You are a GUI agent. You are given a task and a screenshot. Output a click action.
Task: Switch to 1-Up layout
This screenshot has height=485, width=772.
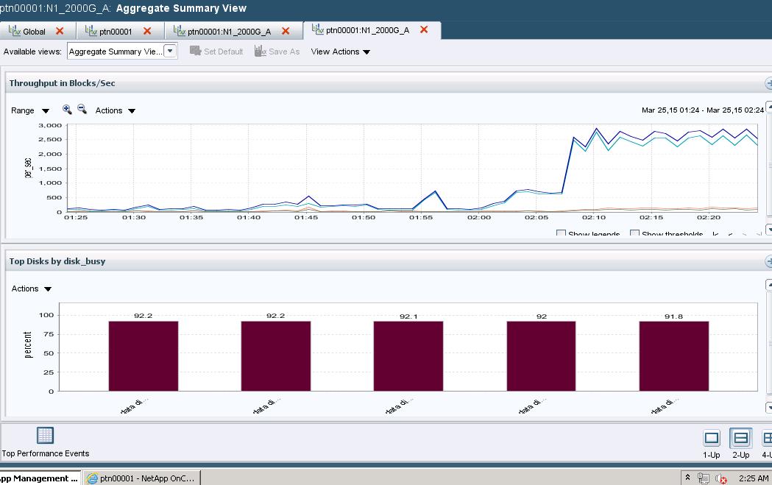tap(711, 439)
